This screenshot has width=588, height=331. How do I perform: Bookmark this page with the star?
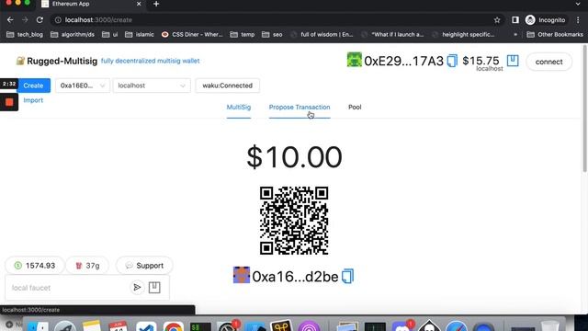(x=497, y=20)
